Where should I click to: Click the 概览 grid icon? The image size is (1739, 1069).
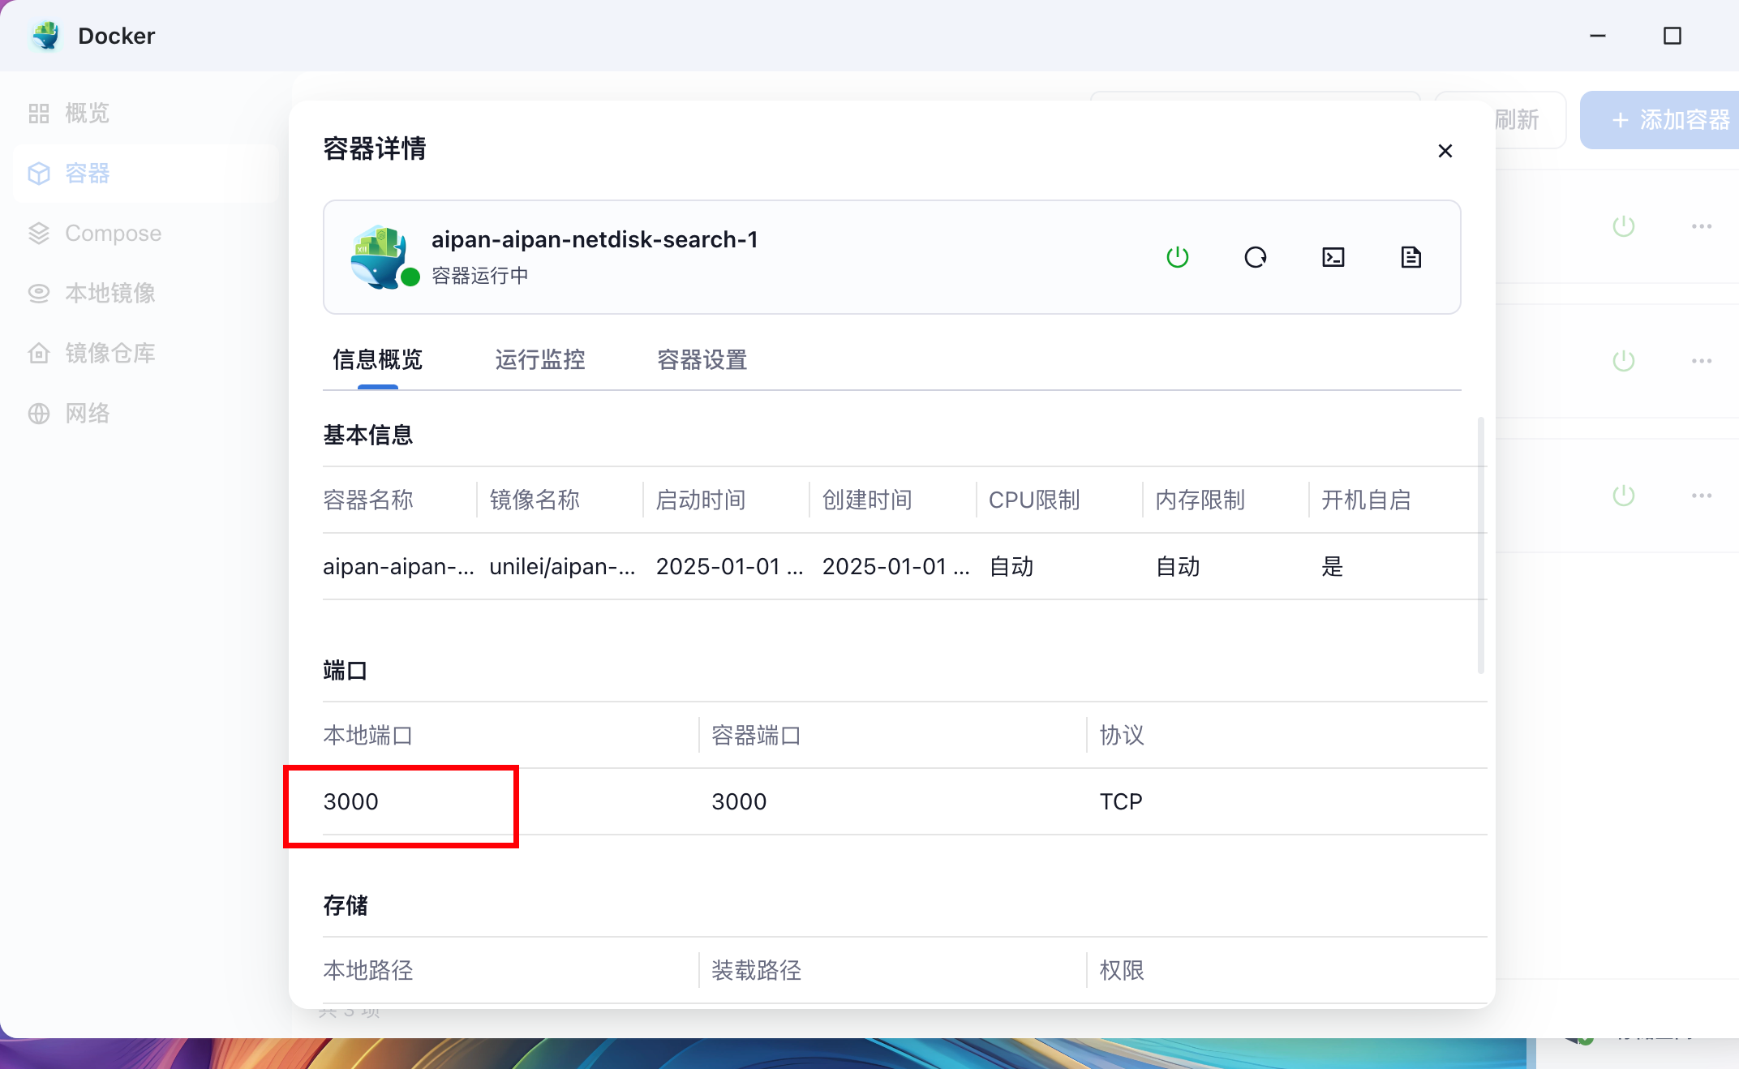click(x=39, y=113)
